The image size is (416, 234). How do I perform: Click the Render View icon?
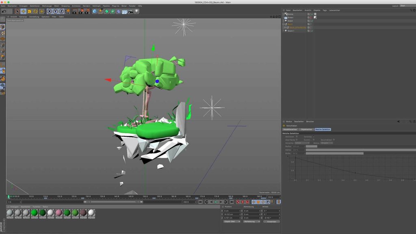click(74, 12)
